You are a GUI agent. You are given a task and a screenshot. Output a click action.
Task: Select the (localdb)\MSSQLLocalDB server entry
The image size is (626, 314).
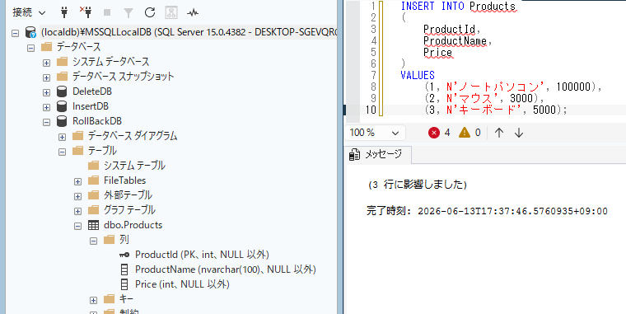189,32
